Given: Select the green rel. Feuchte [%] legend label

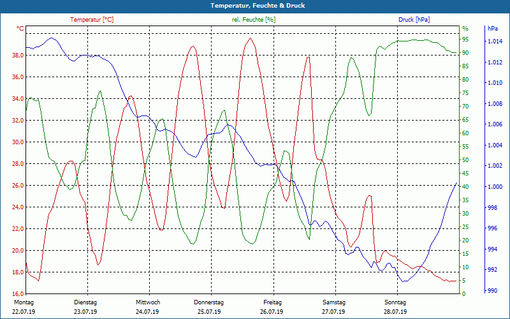Looking at the screenshot, I should click(x=254, y=20).
